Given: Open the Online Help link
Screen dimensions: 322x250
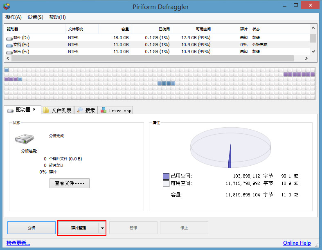Looking at the screenshot, I should 297,243.
